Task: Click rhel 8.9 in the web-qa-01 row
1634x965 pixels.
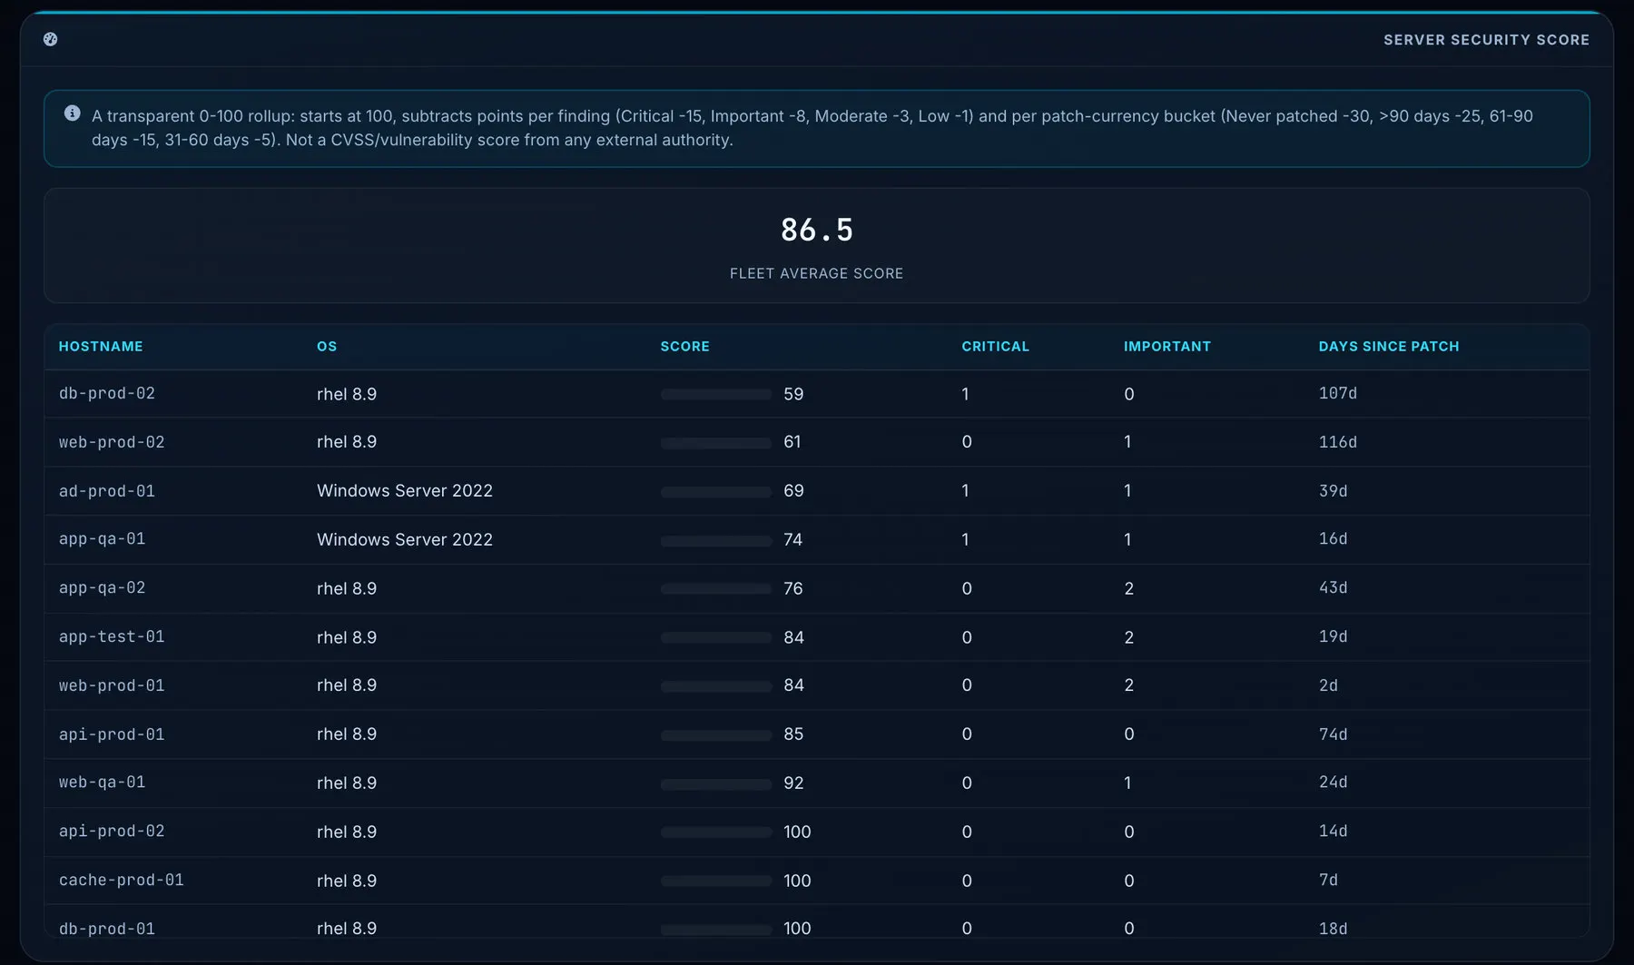Action: coord(347,783)
